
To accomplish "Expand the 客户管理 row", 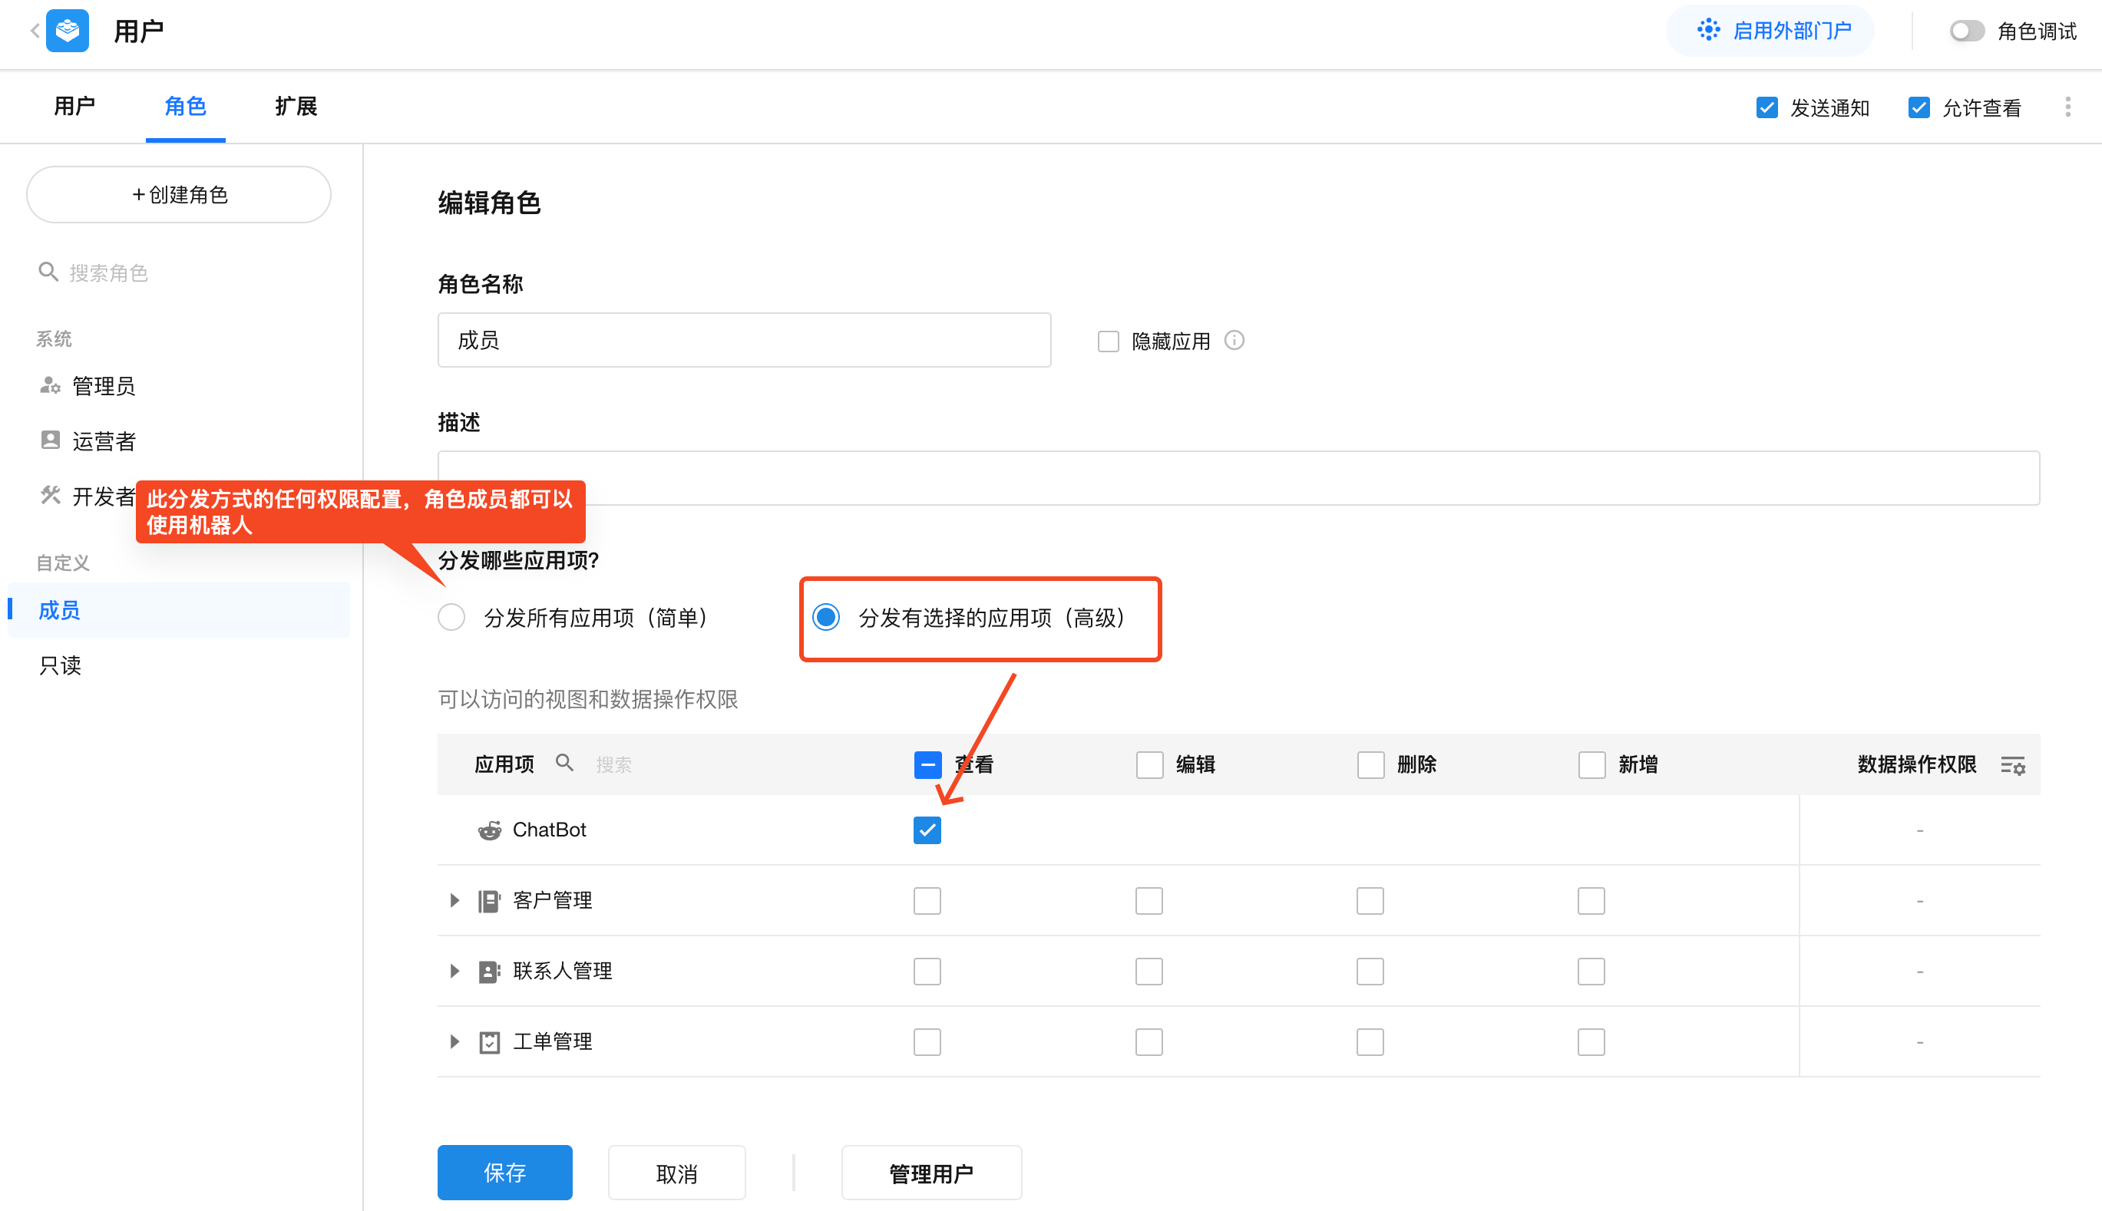I will (454, 901).
